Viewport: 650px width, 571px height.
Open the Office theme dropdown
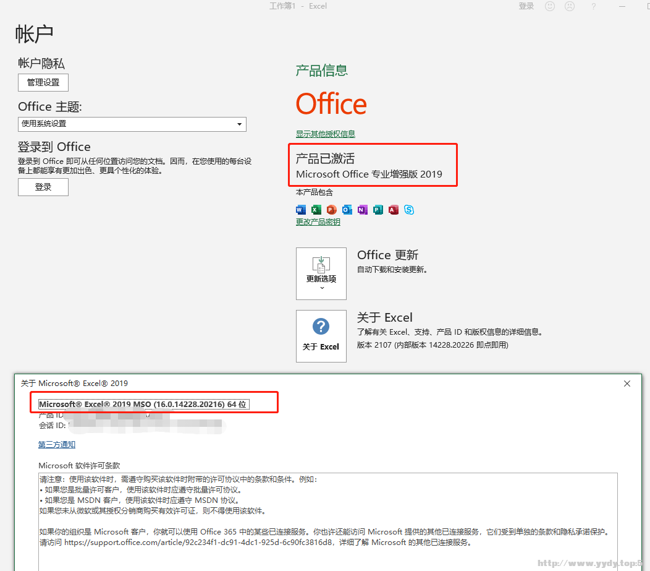point(132,124)
